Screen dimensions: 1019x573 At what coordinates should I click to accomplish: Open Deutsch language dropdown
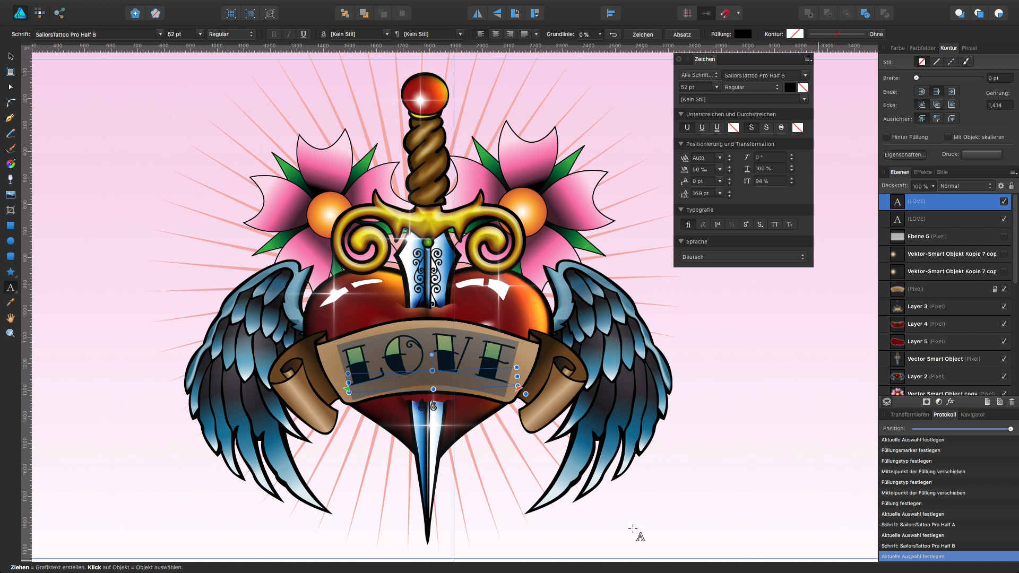743,257
